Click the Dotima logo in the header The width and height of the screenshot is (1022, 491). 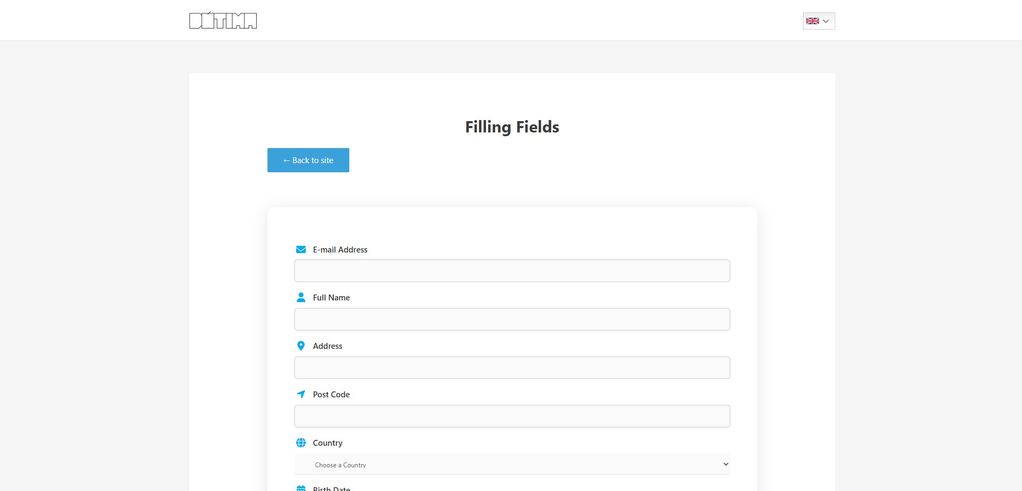click(223, 20)
